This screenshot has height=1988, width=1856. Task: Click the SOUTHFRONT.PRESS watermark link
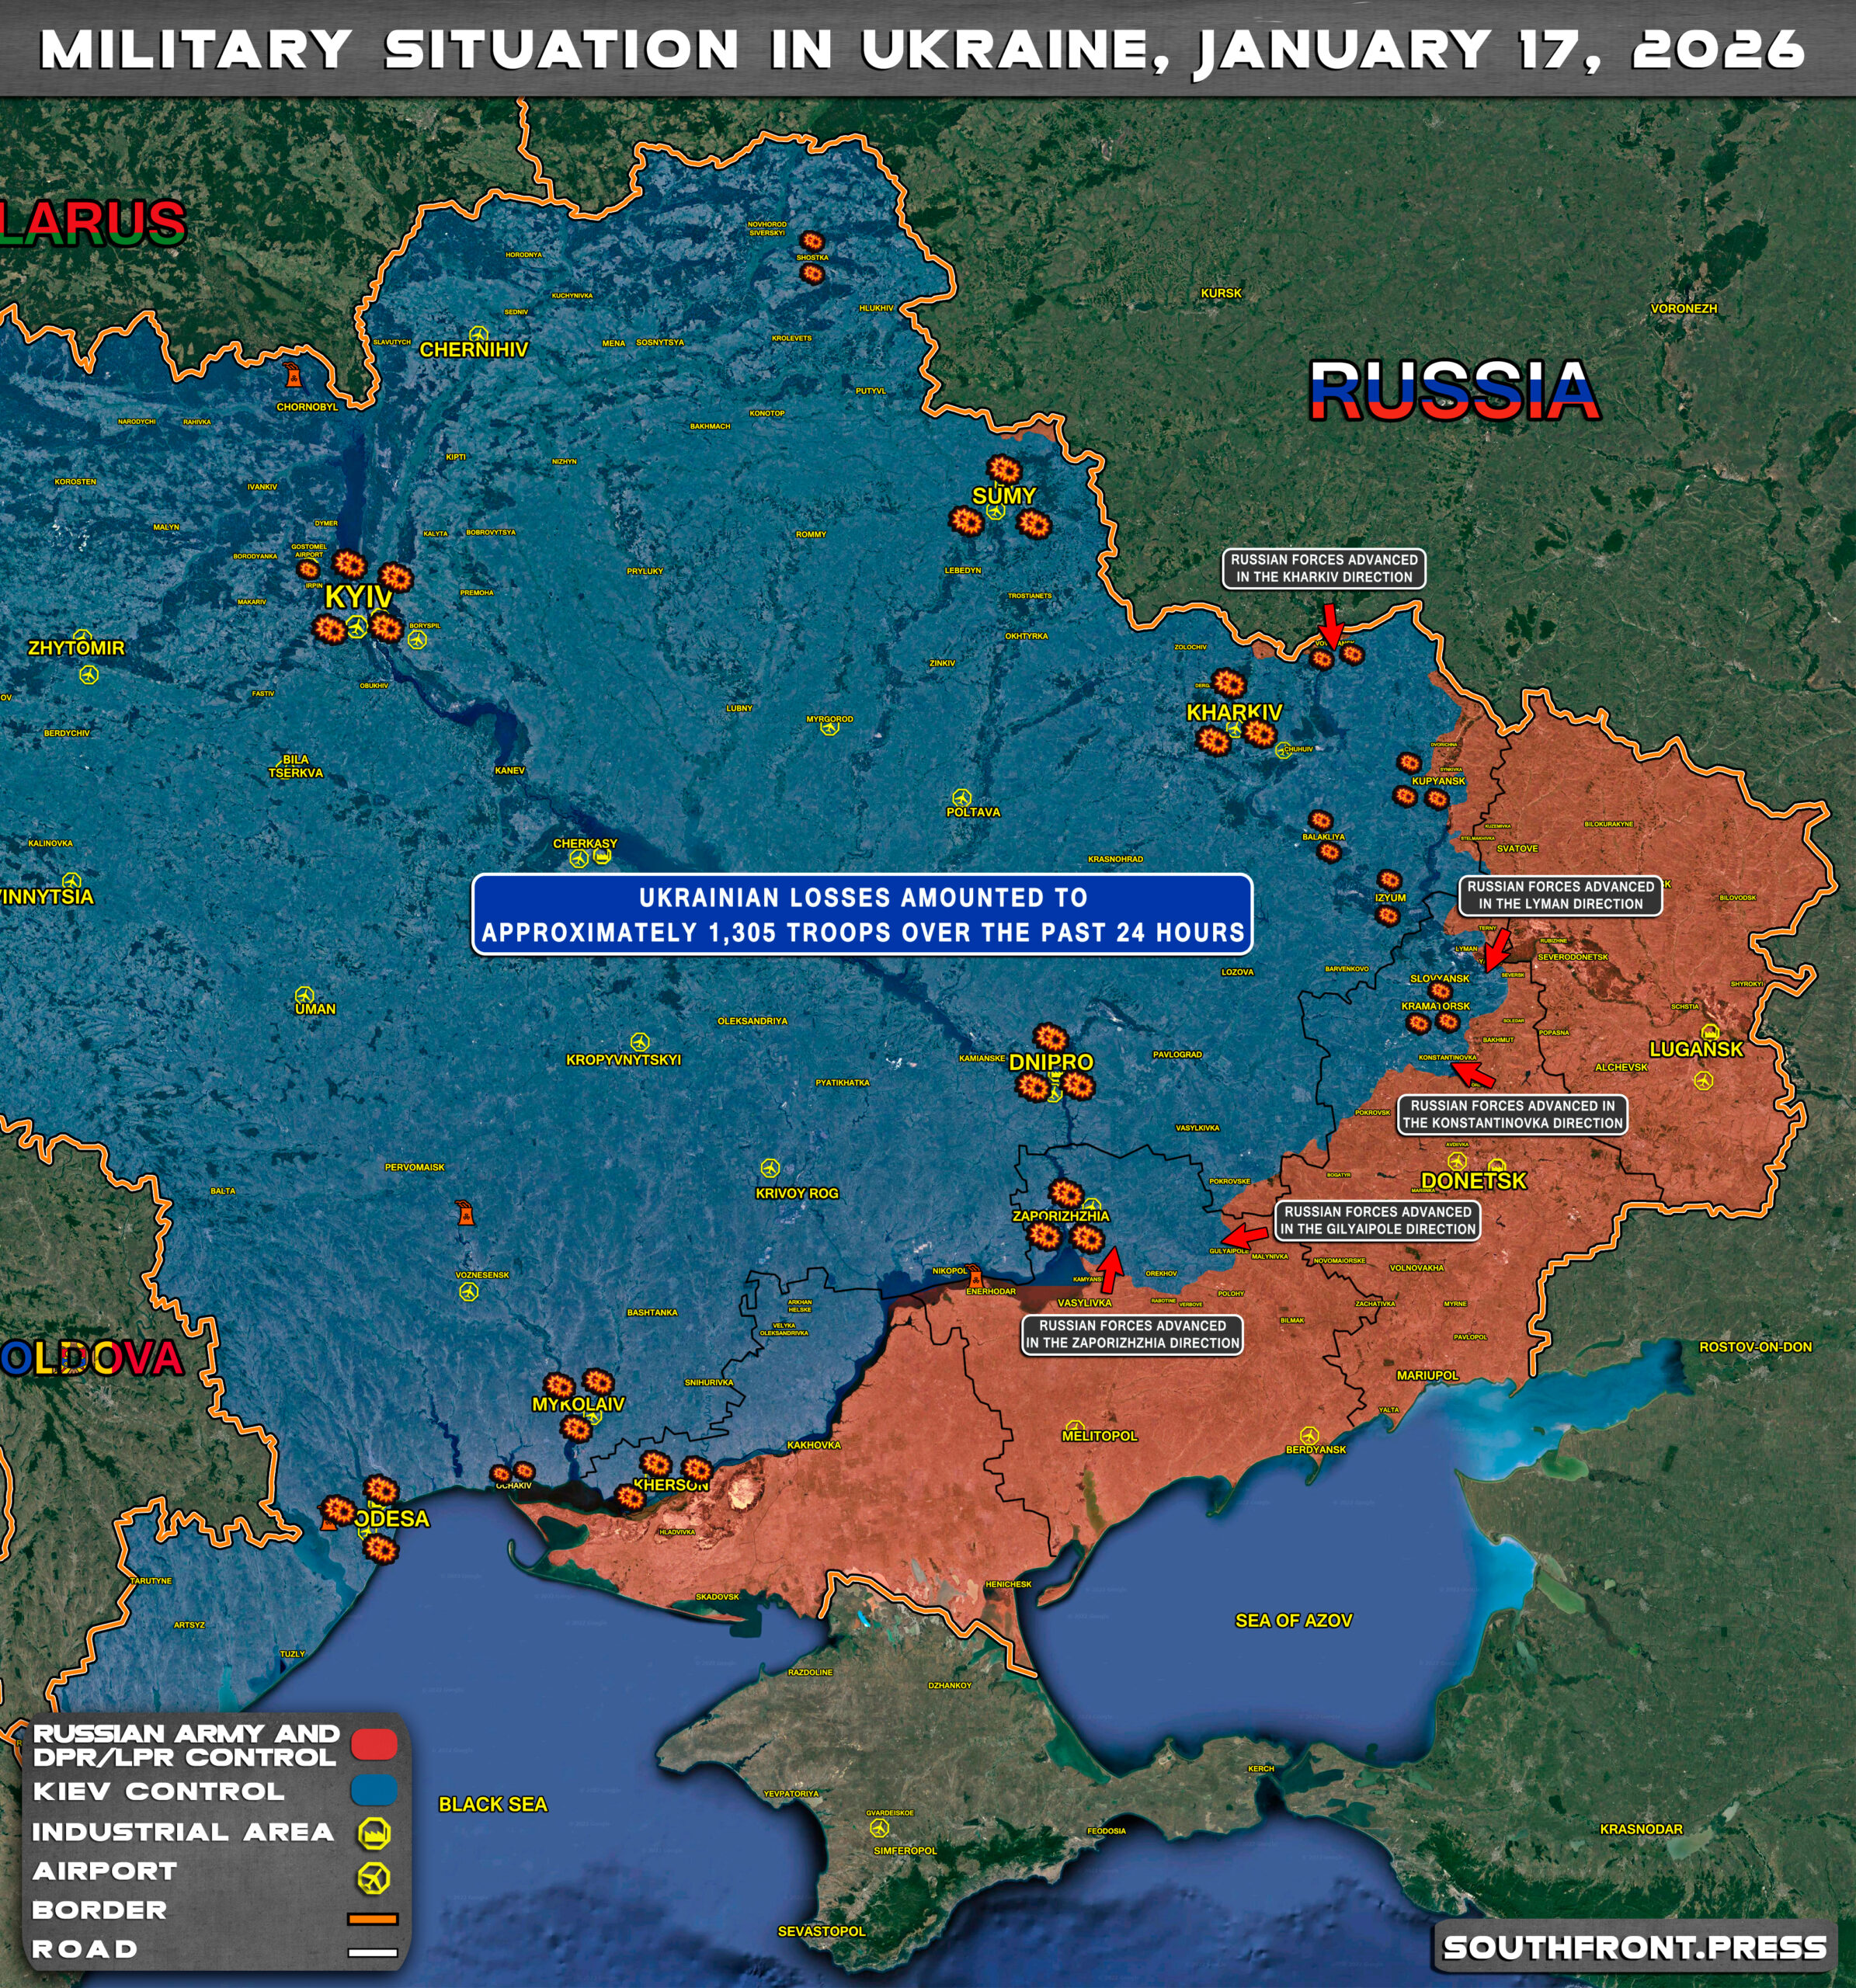click(1635, 1948)
